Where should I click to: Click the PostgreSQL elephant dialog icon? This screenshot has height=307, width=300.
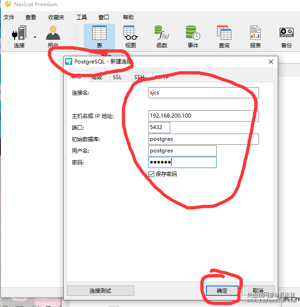tap(69, 62)
